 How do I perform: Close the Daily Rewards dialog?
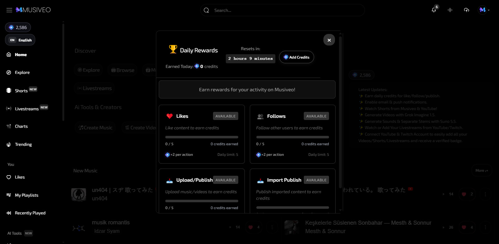(x=329, y=40)
